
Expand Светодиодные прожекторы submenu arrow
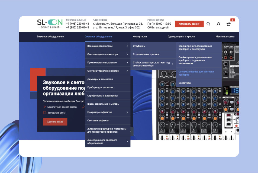click(127, 54)
